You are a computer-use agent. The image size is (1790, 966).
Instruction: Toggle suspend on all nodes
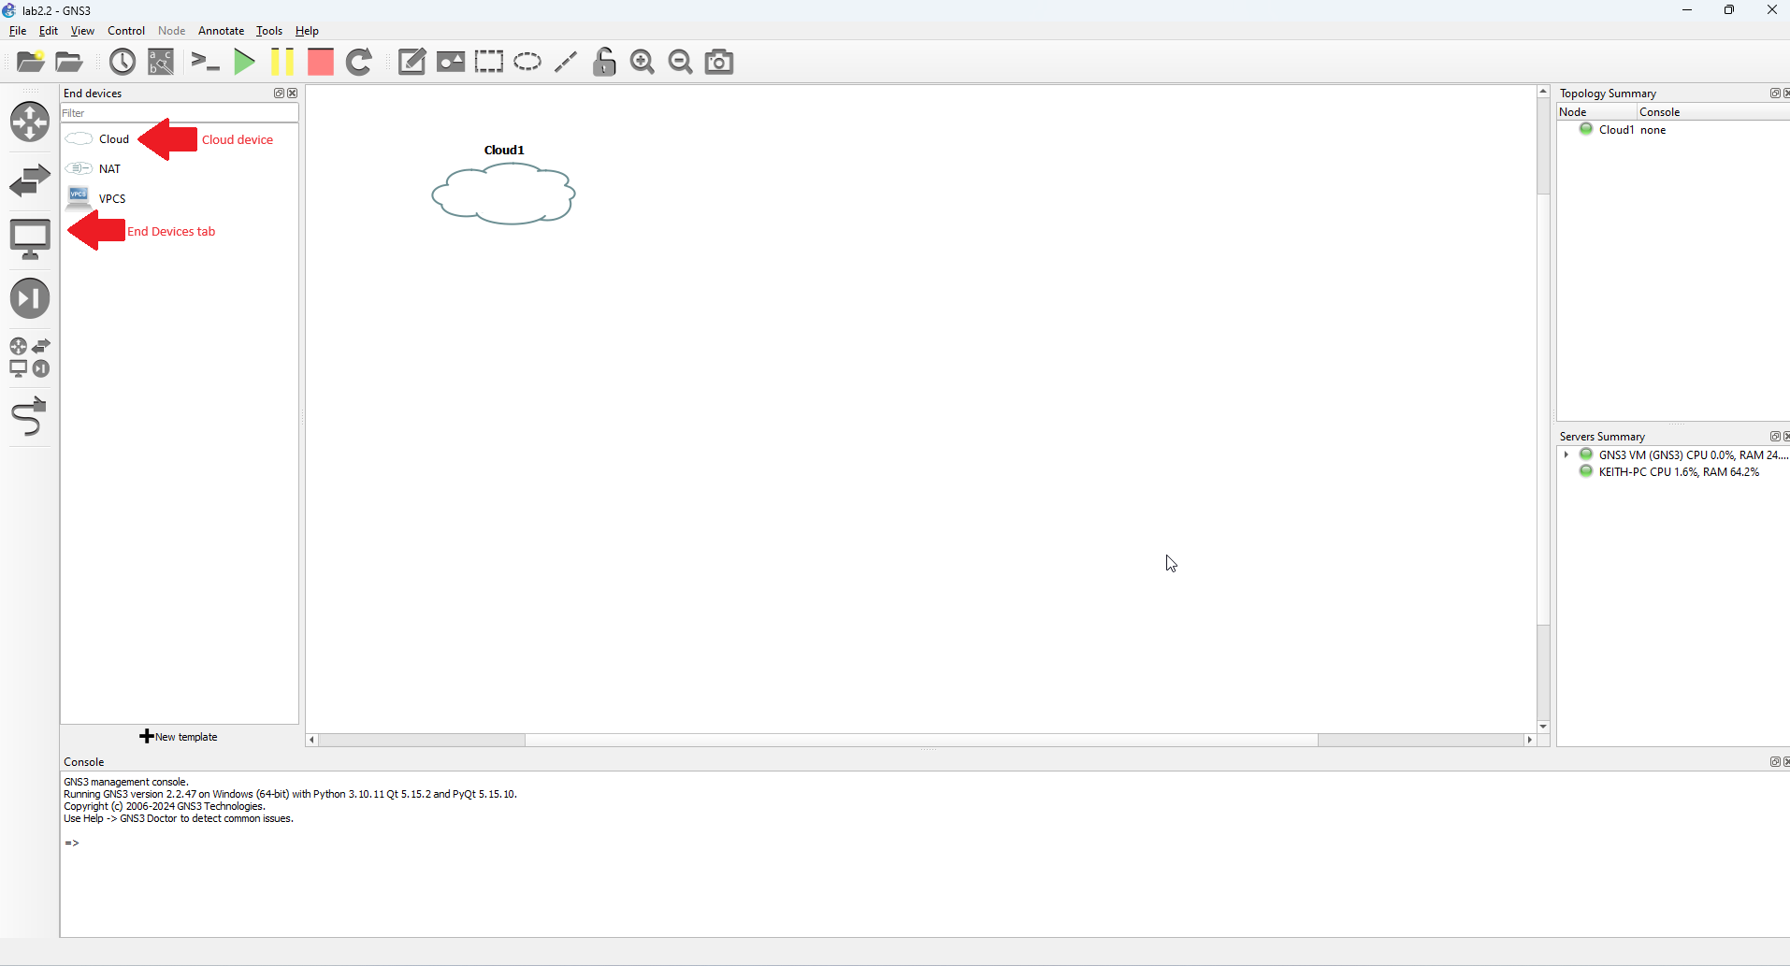281,62
